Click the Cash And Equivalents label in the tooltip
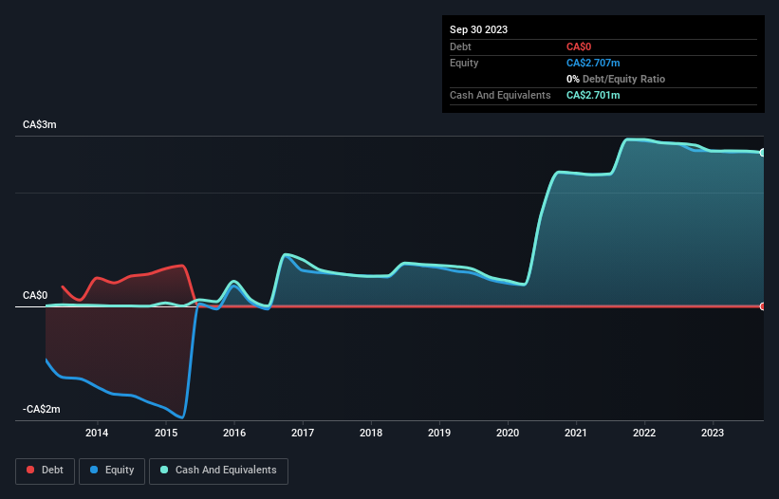This screenshot has height=499, width=779. pyautogui.click(x=500, y=95)
